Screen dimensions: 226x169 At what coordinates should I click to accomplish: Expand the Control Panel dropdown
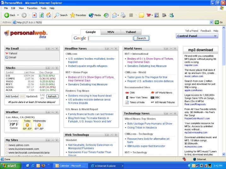(215, 36)
